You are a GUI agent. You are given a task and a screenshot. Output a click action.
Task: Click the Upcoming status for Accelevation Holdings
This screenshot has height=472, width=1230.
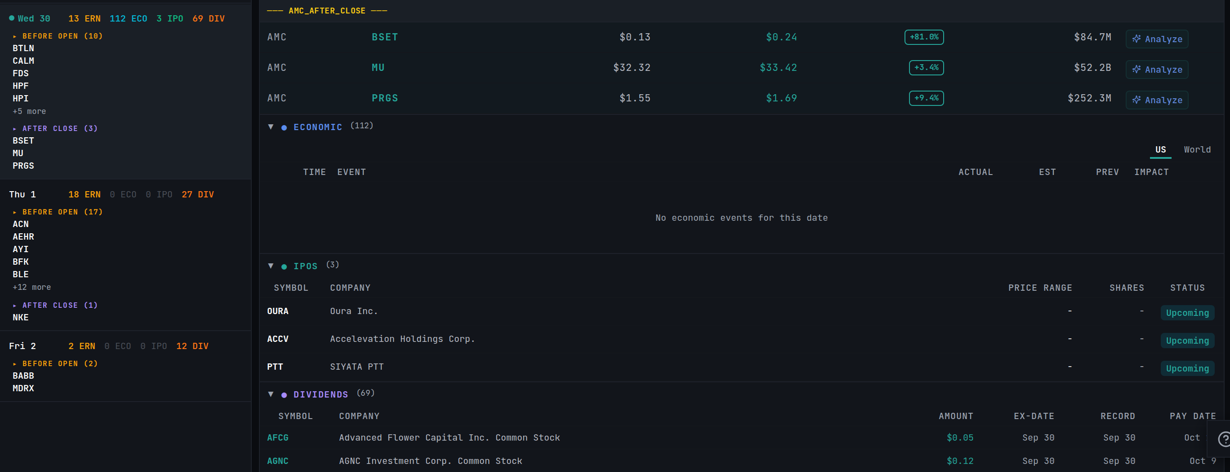[1187, 341]
